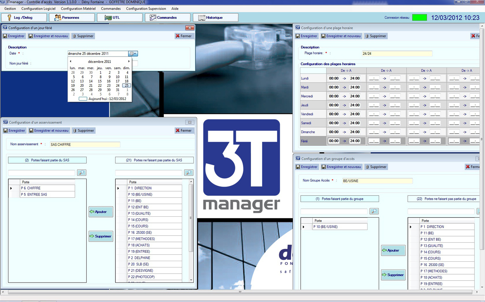The height and width of the screenshot is (302, 485).
Task: Open the Aide menu
Action: coord(175,9)
